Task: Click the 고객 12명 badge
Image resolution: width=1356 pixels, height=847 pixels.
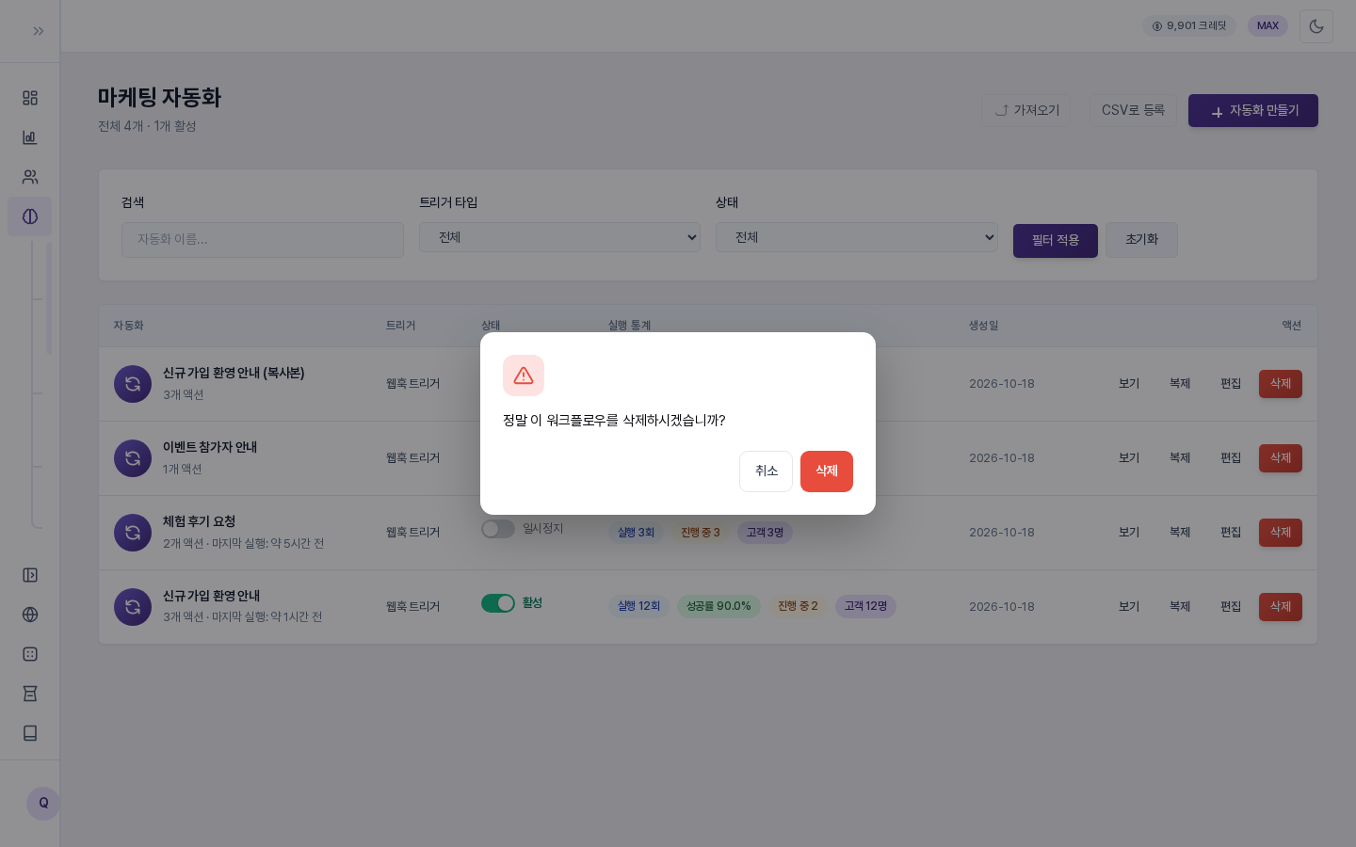Action: tap(865, 606)
